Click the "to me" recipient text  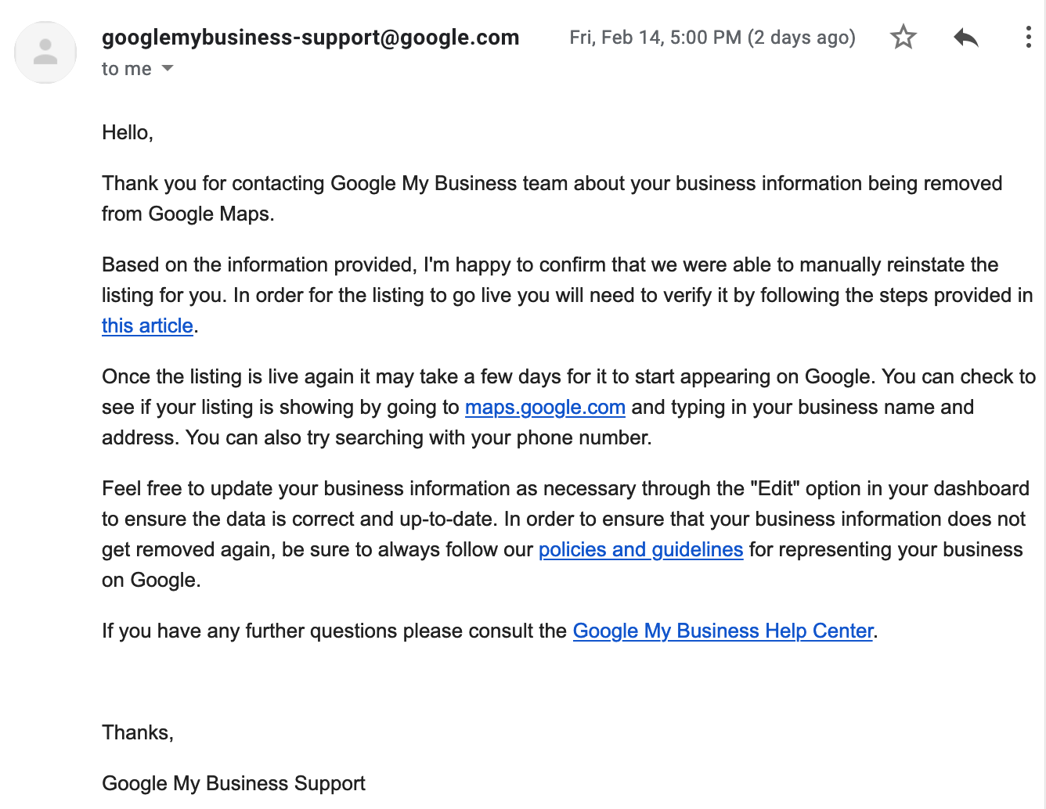(126, 69)
